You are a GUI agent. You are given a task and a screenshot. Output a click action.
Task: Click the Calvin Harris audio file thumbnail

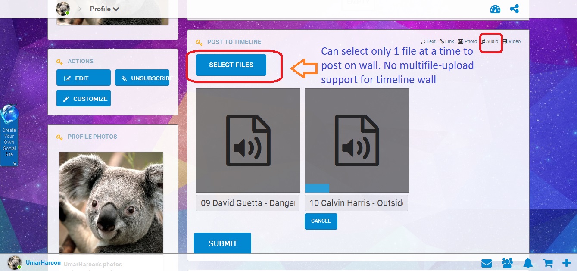coord(357,140)
